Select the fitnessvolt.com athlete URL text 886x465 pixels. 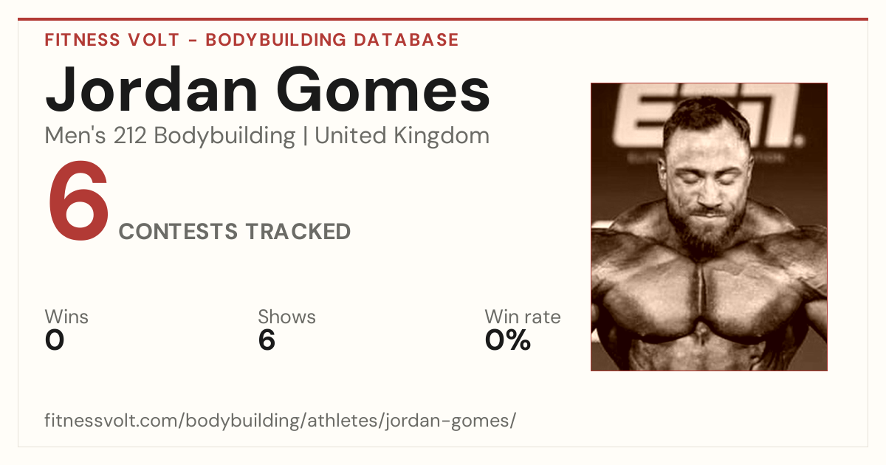[x=280, y=421]
